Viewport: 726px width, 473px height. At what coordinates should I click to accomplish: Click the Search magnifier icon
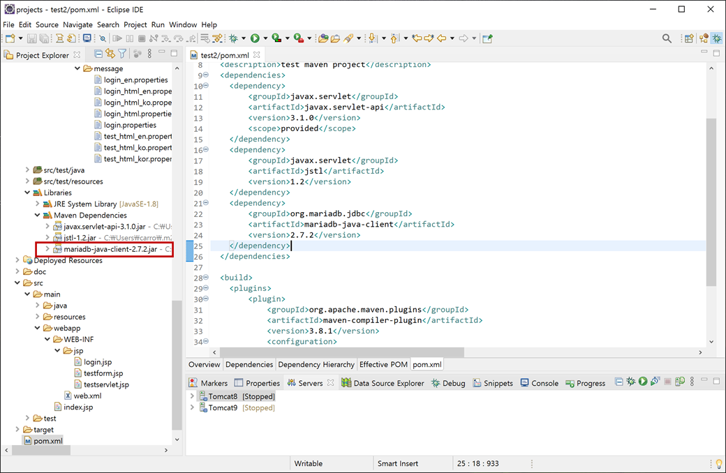[x=667, y=38]
